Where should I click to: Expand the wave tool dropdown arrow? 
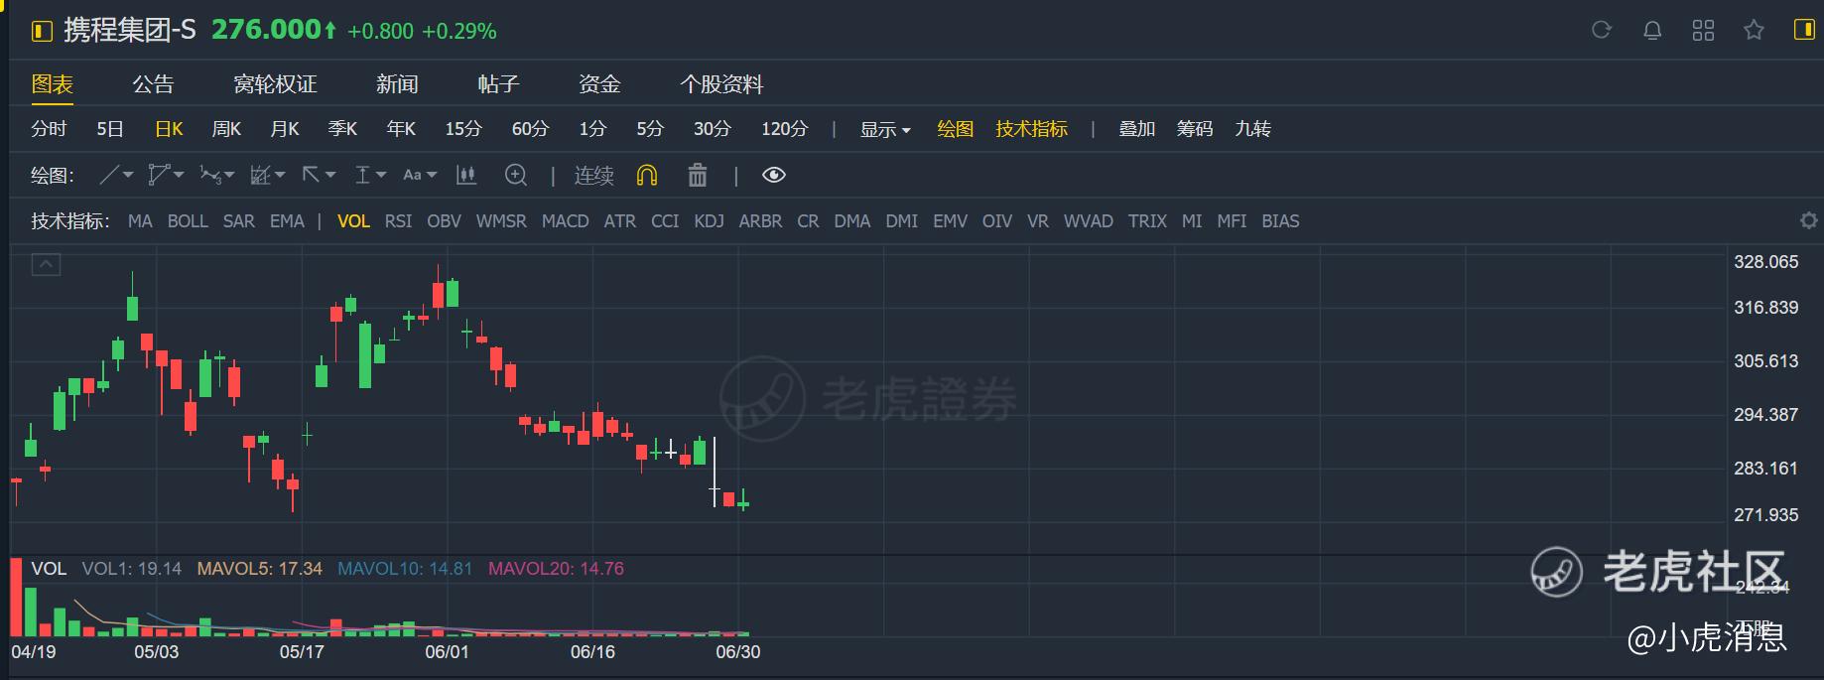[x=229, y=176]
